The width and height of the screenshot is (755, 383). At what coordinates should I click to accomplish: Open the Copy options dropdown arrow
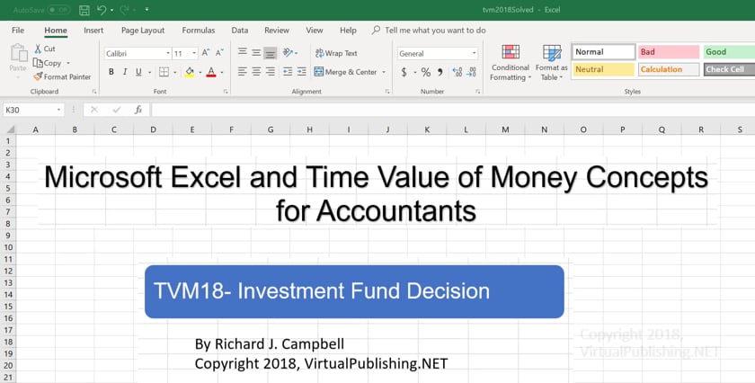(x=68, y=63)
